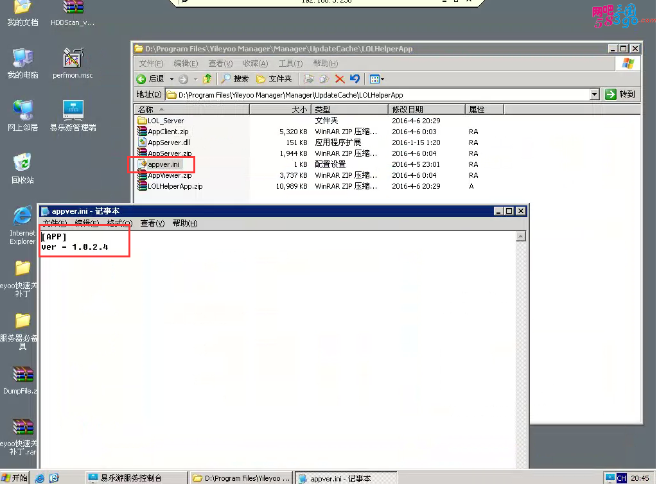The height and width of the screenshot is (484, 659).
Task: Open Explorer's 查看(V) menu
Action: point(220,64)
